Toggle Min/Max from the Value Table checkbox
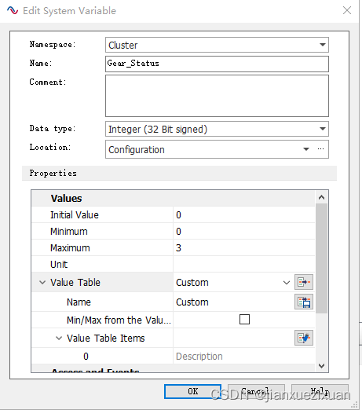The width and height of the screenshot is (362, 410). (x=244, y=320)
